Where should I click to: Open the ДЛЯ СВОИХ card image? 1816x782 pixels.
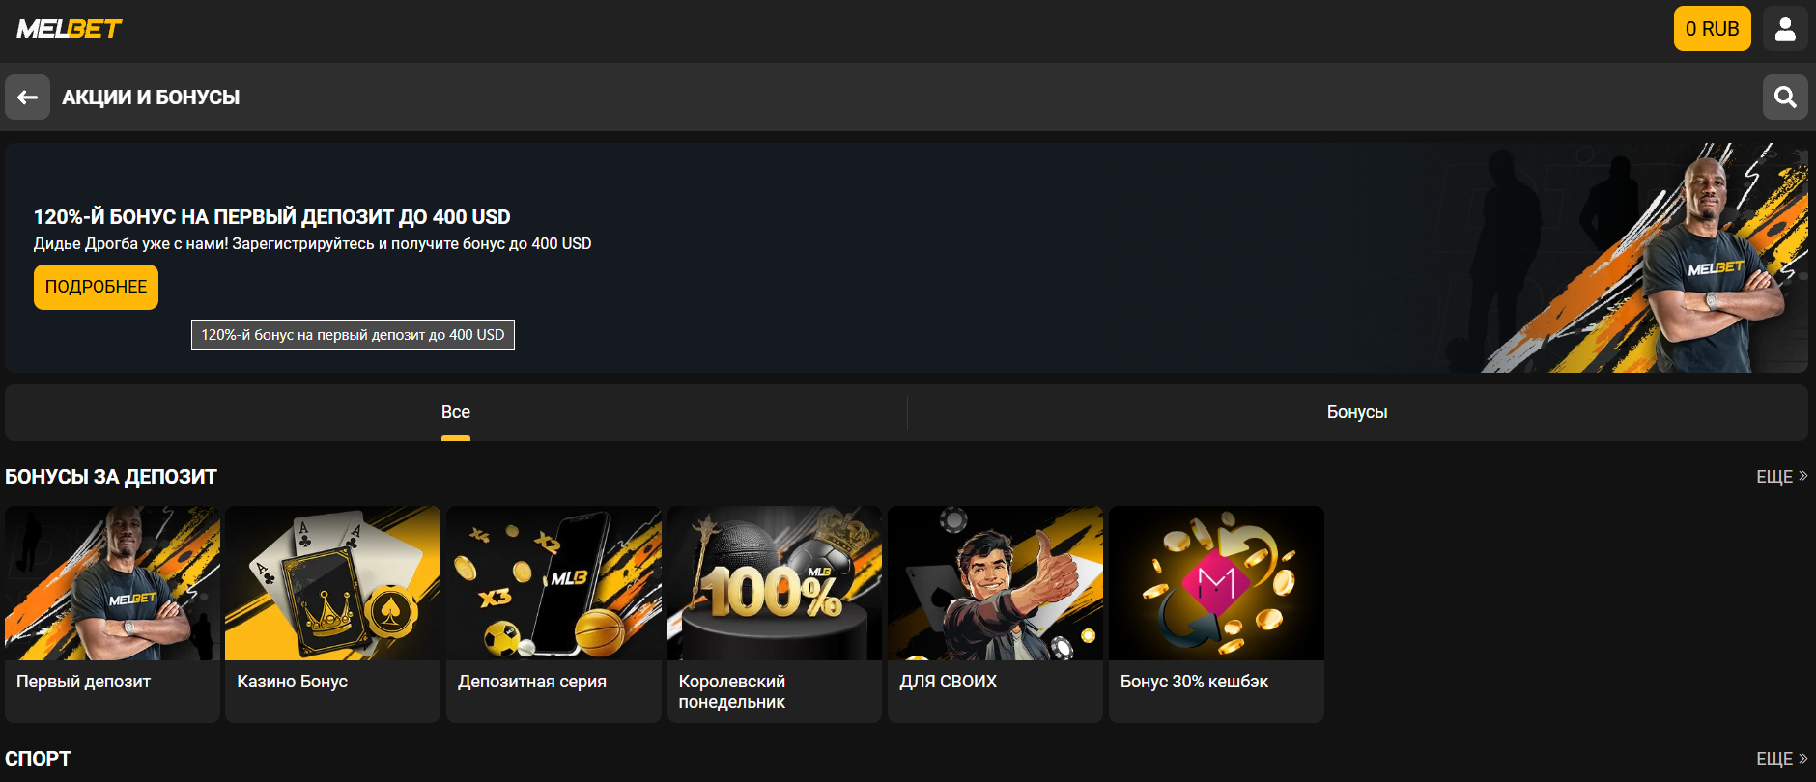995,583
